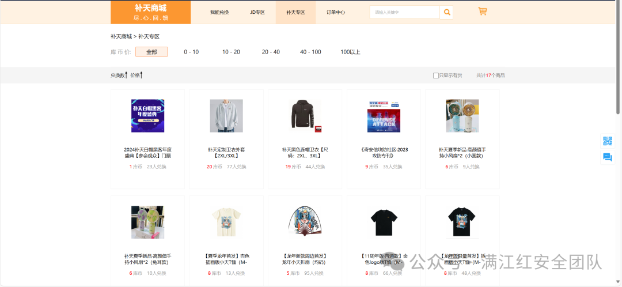
Task: Filter price range 40 - 100
Action: [x=310, y=52]
